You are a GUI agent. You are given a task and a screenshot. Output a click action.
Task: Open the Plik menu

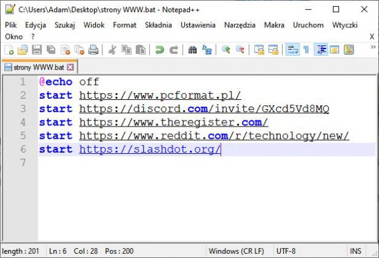(11, 25)
